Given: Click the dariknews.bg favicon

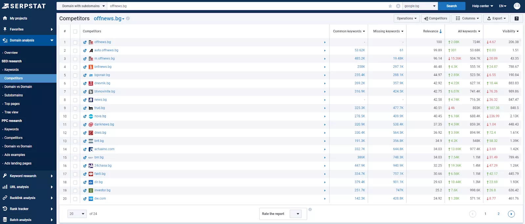Looking at the screenshot, I should point(91,125).
